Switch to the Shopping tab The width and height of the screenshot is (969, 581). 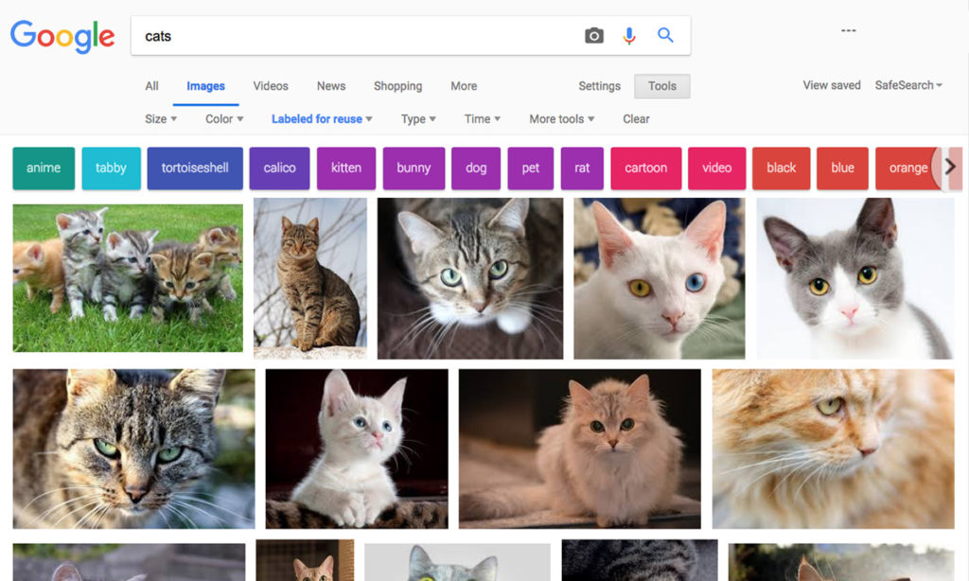pyautogui.click(x=397, y=86)
